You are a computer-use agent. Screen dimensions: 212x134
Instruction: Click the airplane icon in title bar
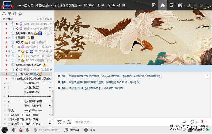pyautogui.click(x=113, y=5)
